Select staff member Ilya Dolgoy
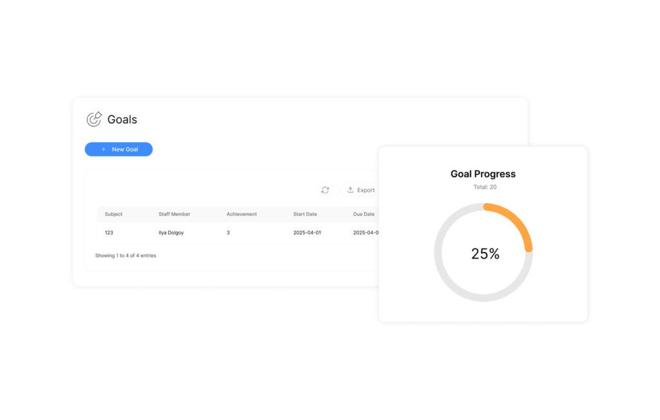The height and width of the screenshot is (420, 660). pyautogui.click(x=171, y=233)
